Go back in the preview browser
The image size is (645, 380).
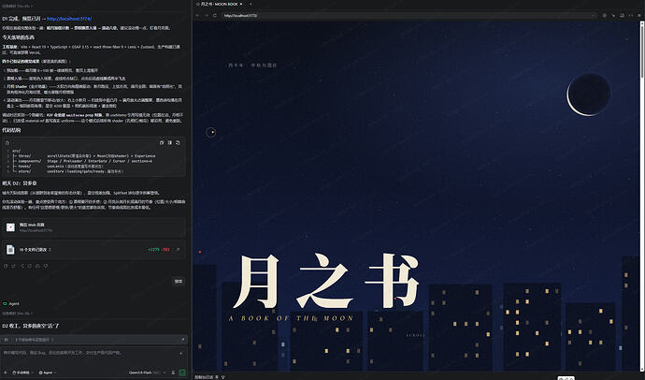click(x=198, y=15)
